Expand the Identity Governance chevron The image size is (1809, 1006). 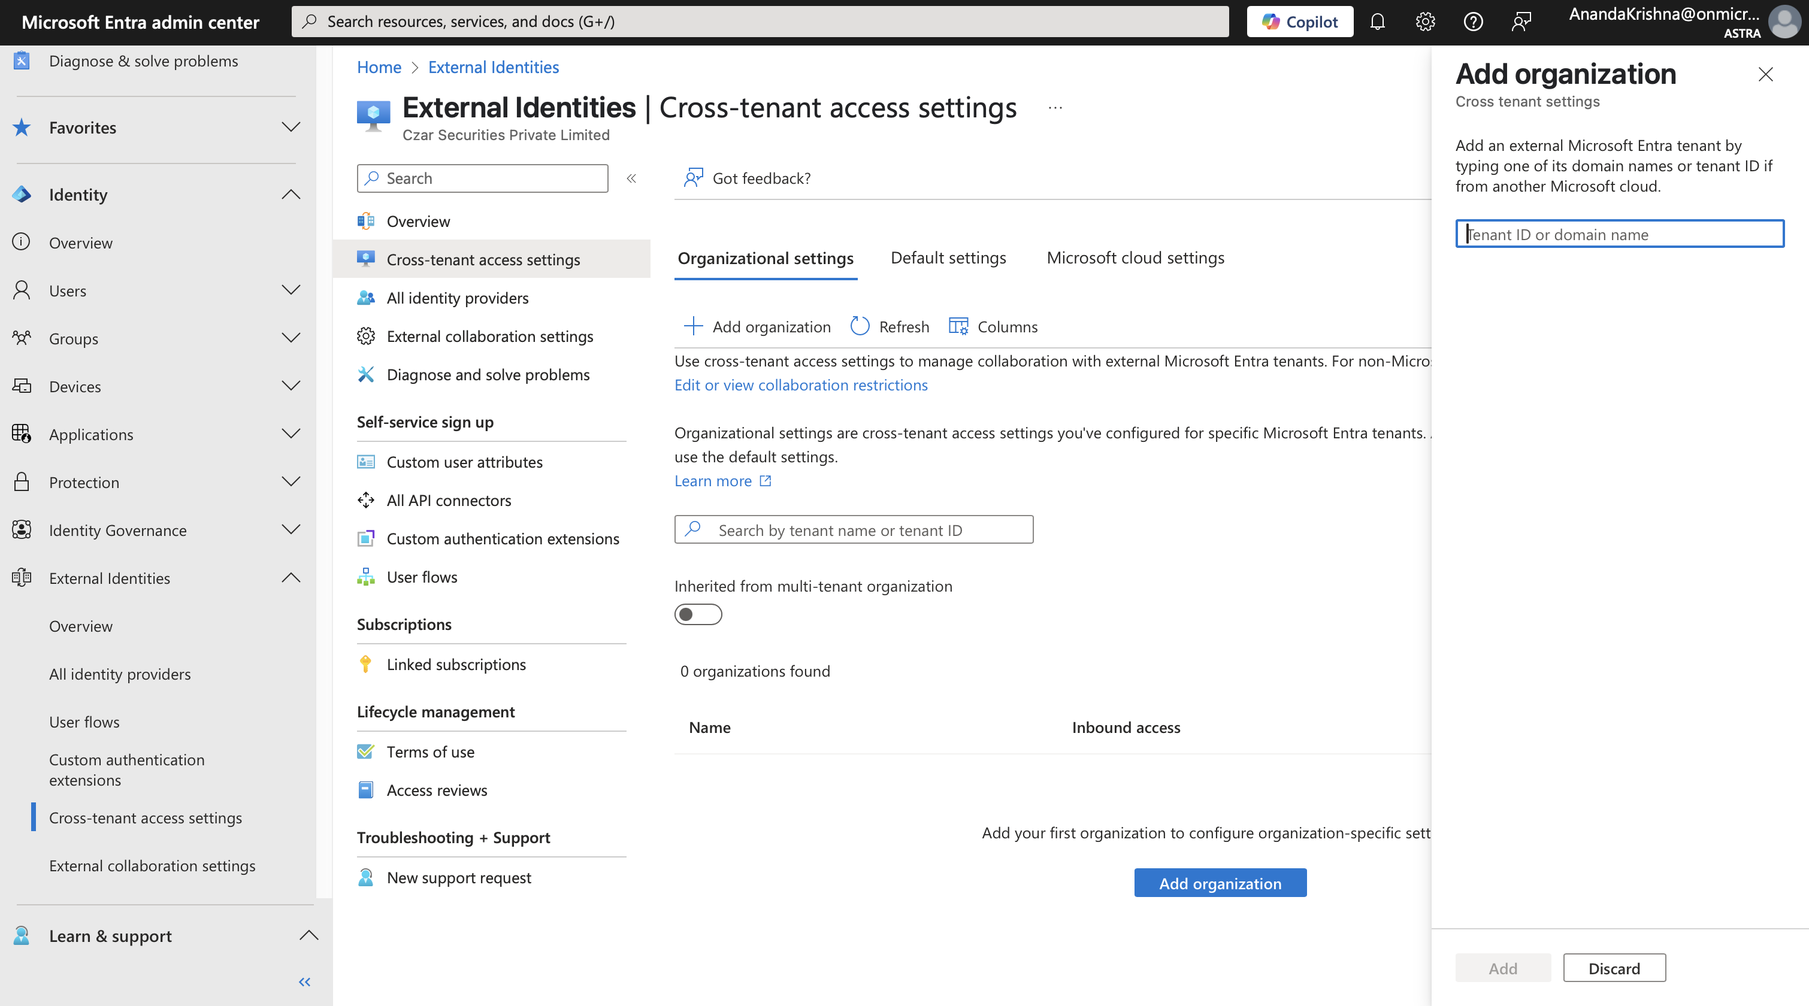[x=291, y=529]
